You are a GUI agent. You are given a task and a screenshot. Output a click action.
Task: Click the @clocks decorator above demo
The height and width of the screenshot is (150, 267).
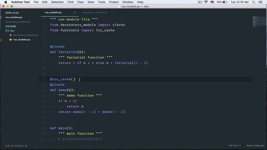[x=57, y=85]
